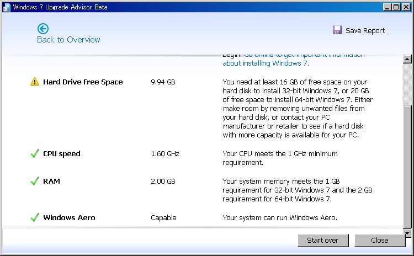Click the Save Report floppy disk icon

tap(337, 30)
